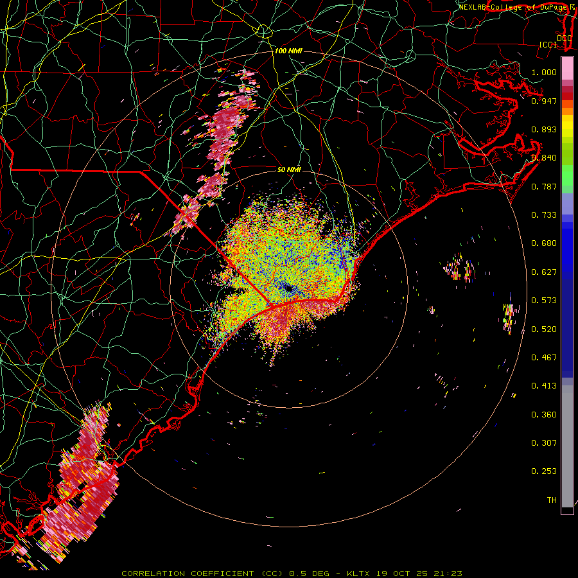Screen dimensions: 578x578
Task: Click the 0.733 scale value
Action: tap(544, 215)
